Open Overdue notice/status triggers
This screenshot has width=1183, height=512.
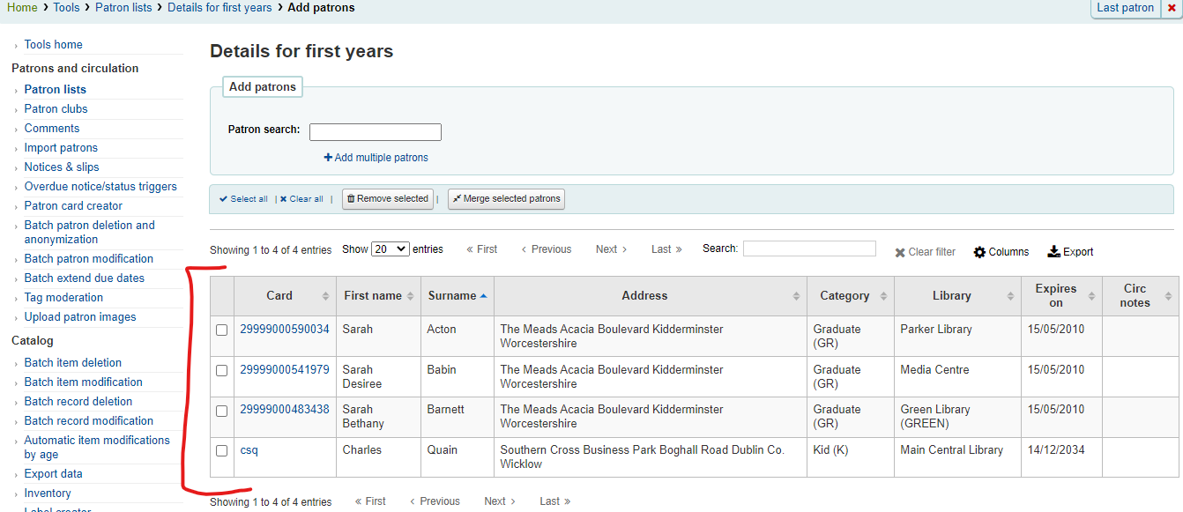[x=100, y=187]
